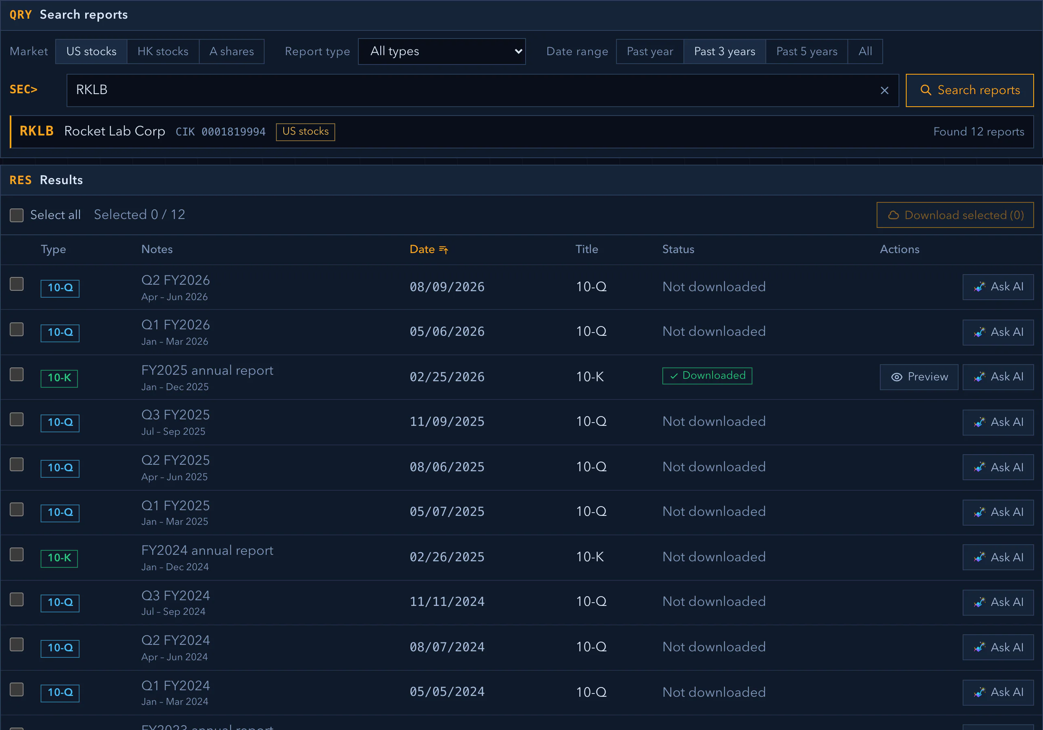Switch market to HK stocks
This screenshot has width=1043, height=730.
pos(163,51)
